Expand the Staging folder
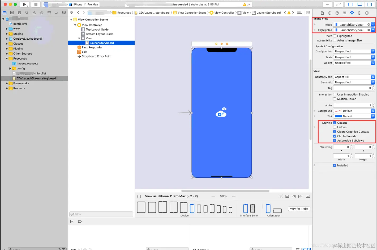 click(7, 34)
